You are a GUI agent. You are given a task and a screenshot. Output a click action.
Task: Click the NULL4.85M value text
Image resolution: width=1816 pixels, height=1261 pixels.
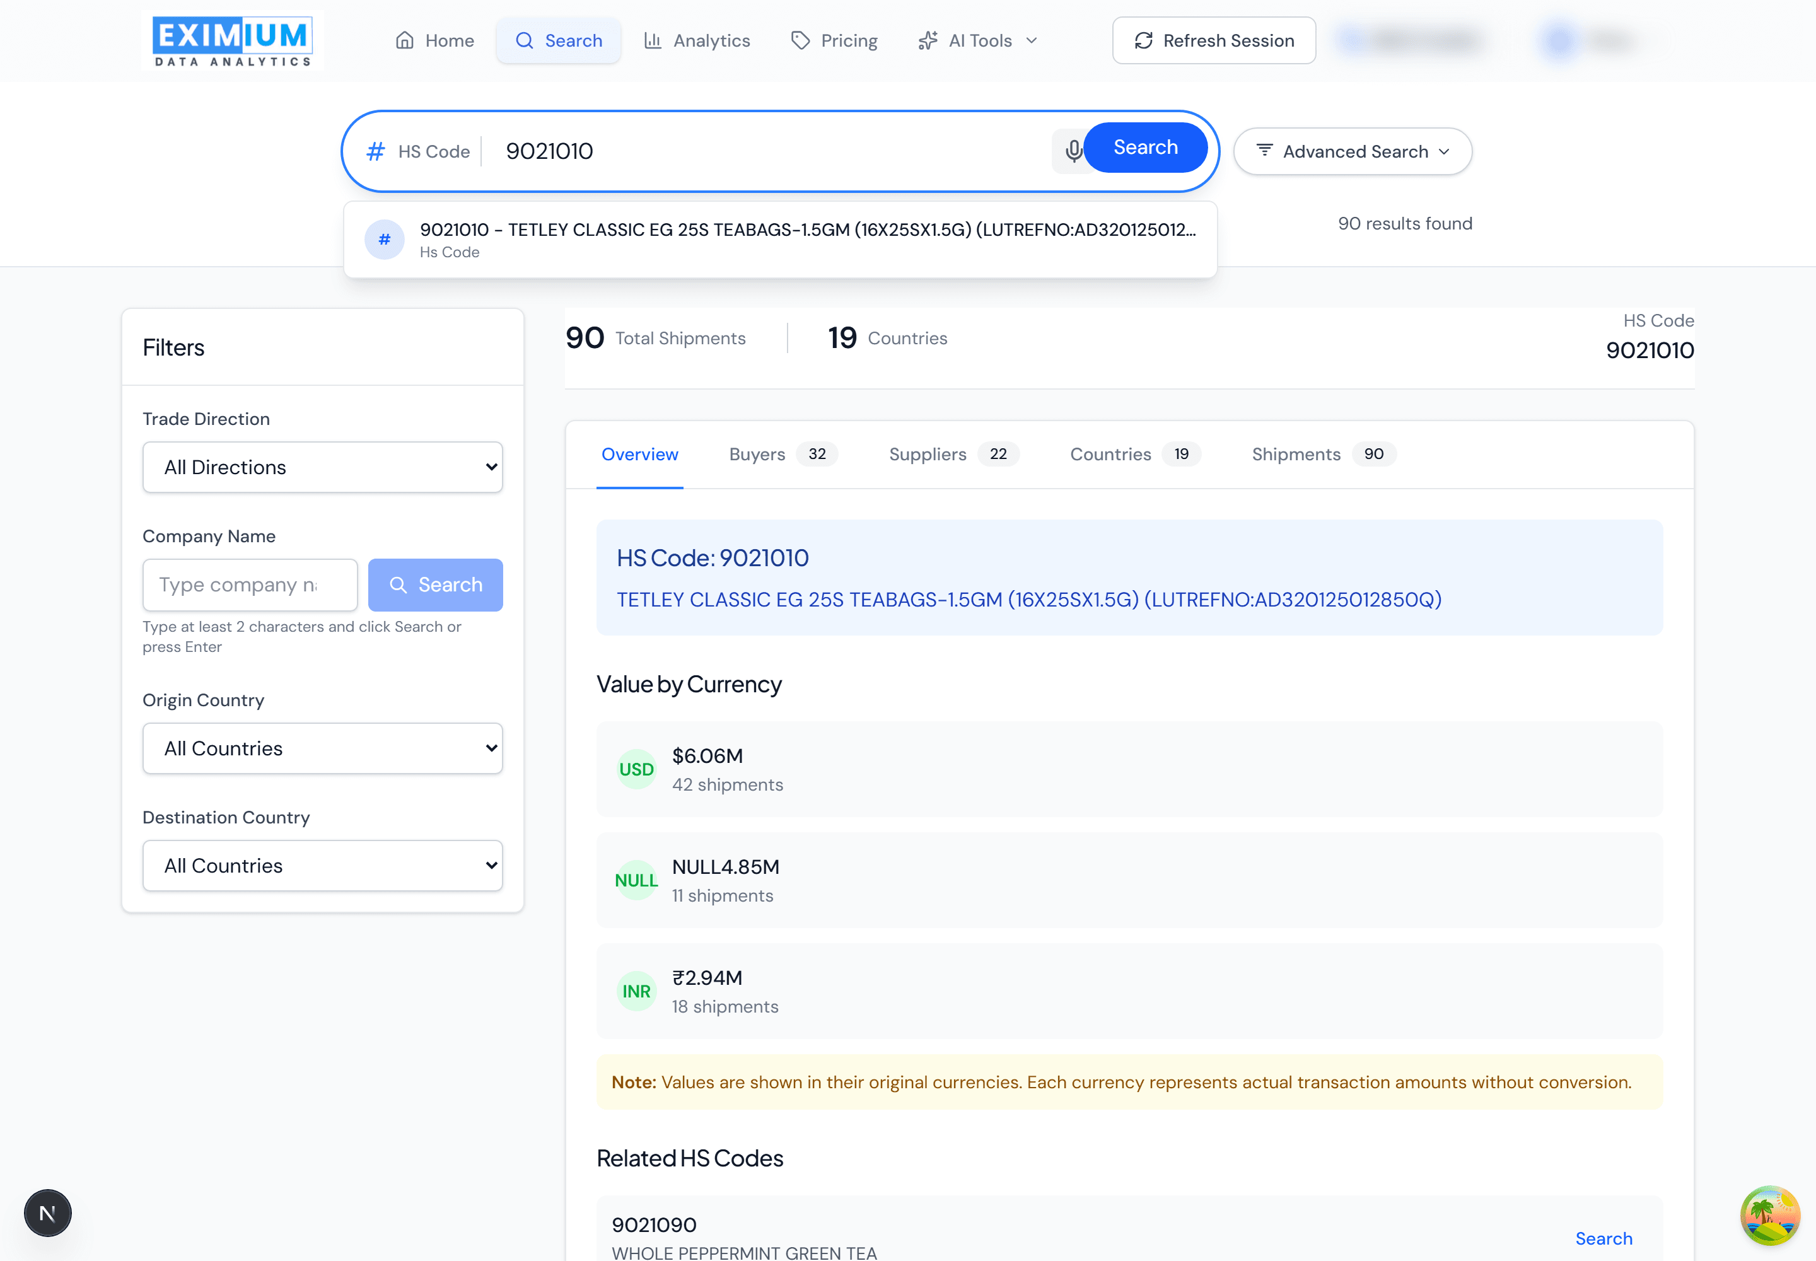[x=725, y=868]
